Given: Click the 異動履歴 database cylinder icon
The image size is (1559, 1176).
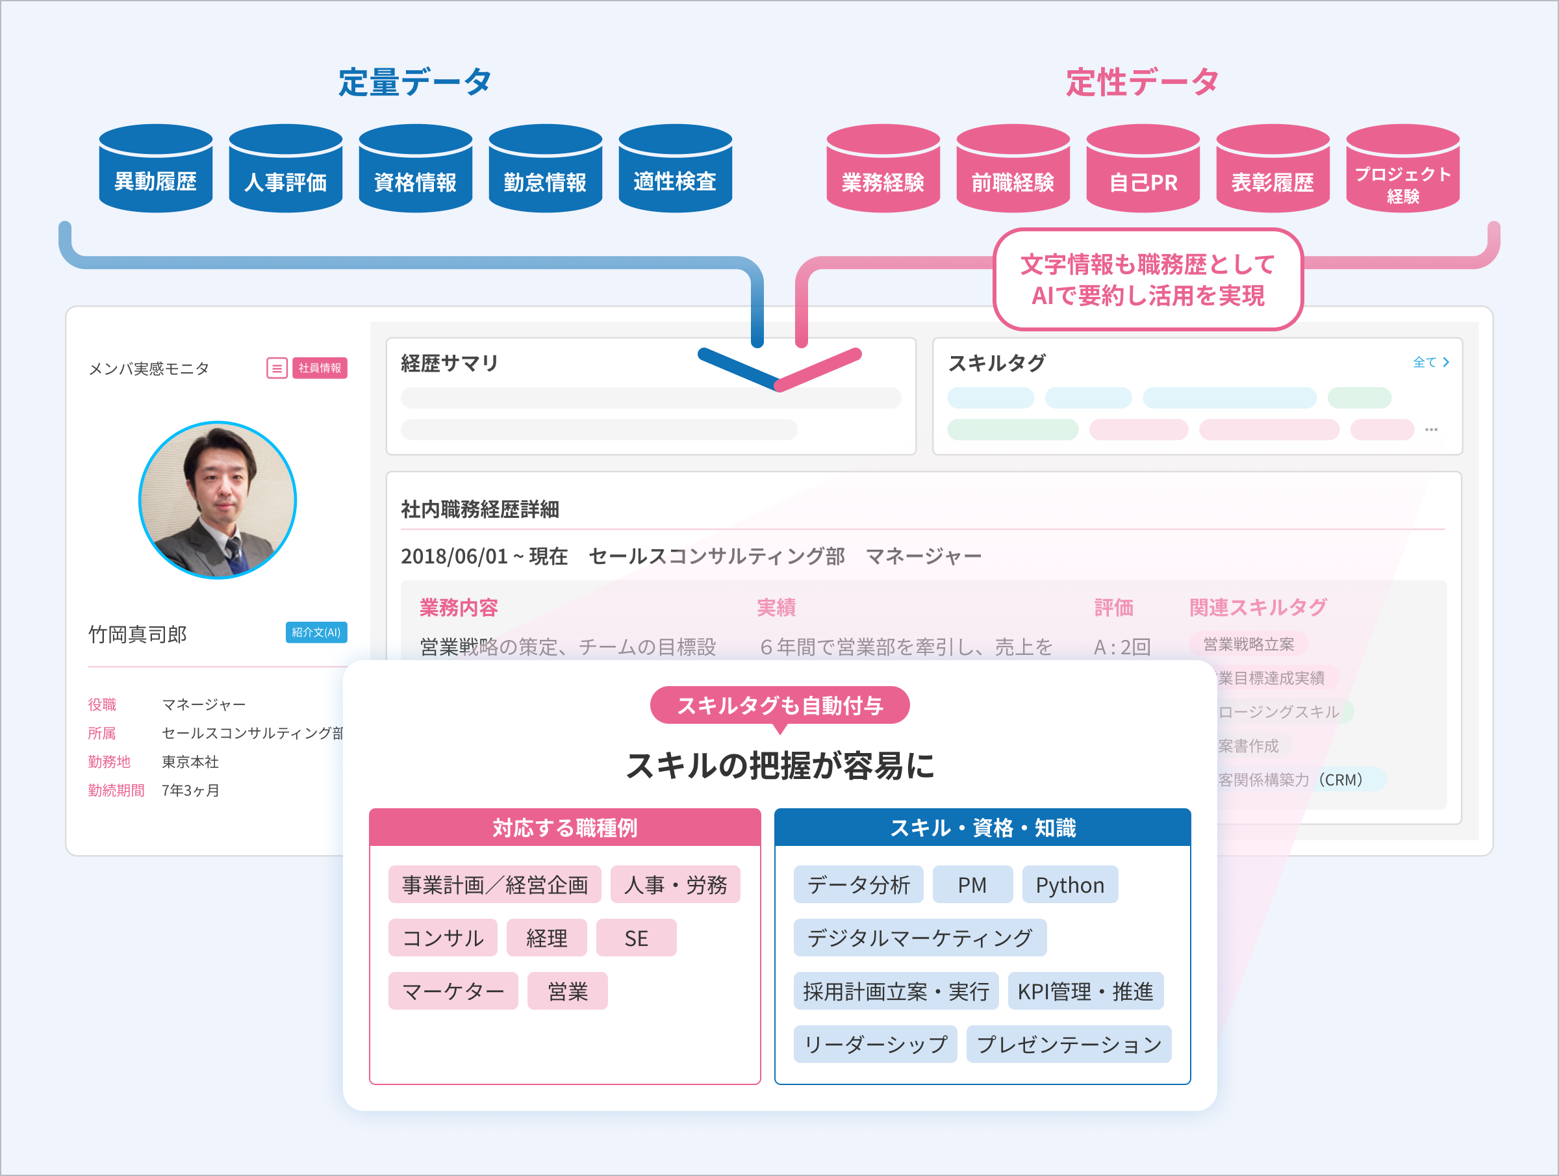Looking at the screenshot, I should pos(156,169).
